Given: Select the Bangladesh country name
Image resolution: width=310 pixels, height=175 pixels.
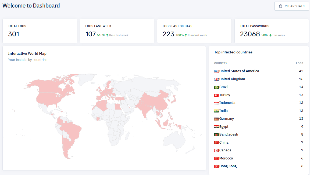Looking at the screenshot, I should click(x=229, y=134).
